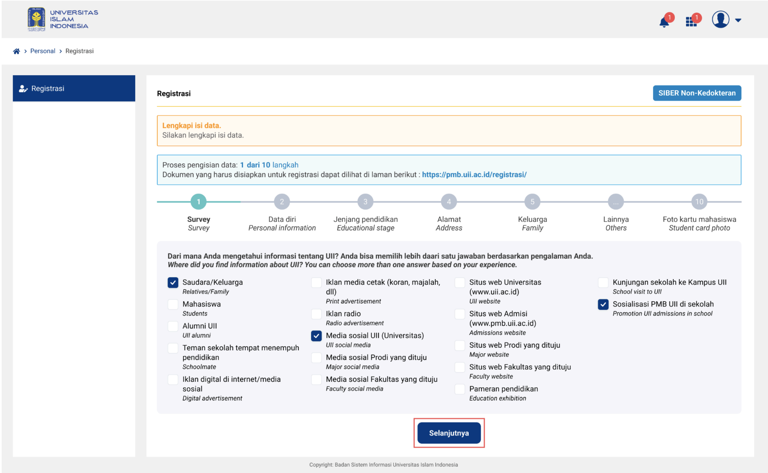Select step 10 Foto kartu mahasiswa
Image resolution: width=768 pixels, height=473 pixels.
point(699,202)
